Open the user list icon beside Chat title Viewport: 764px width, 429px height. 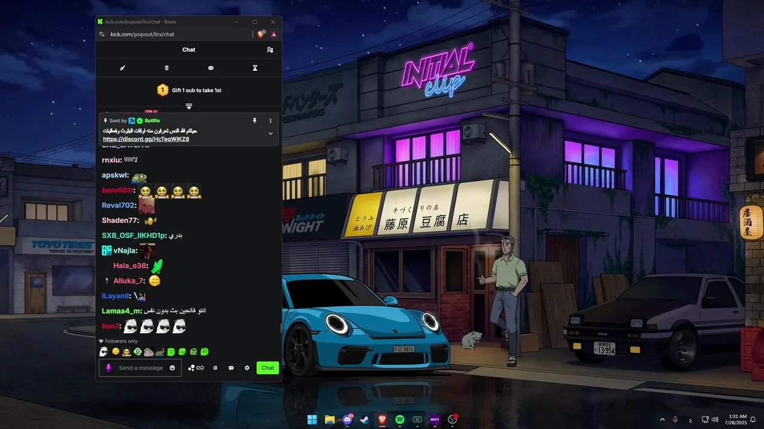click(x=270, y=50)
